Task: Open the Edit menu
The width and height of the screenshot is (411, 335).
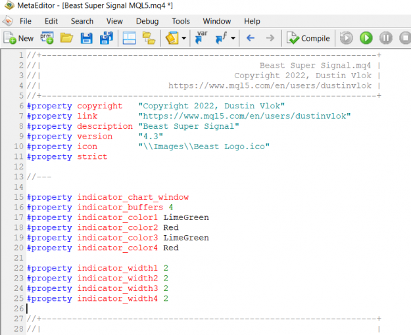Action: (x=51, y=21)
